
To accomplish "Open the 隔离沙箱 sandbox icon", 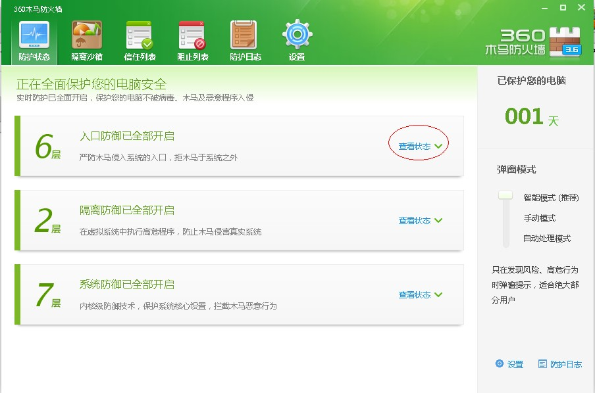I will pos(87,41).
